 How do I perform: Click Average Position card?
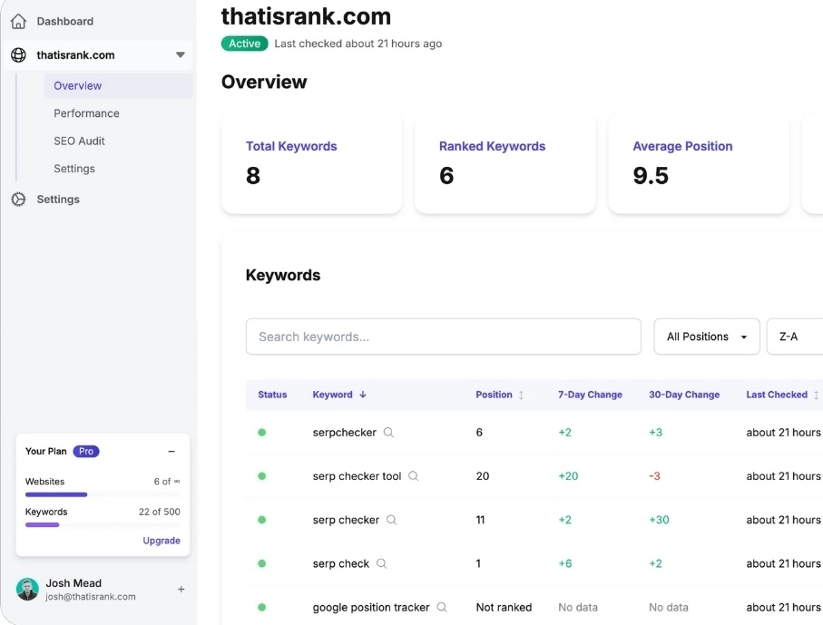pyautogui.click(x=698, y=165)
